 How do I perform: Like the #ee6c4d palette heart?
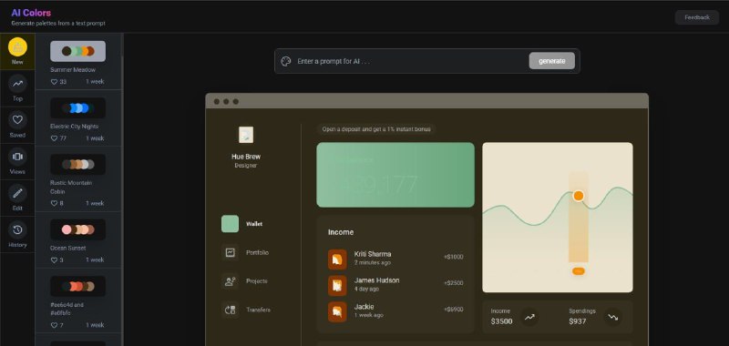[x=54, y=325]
